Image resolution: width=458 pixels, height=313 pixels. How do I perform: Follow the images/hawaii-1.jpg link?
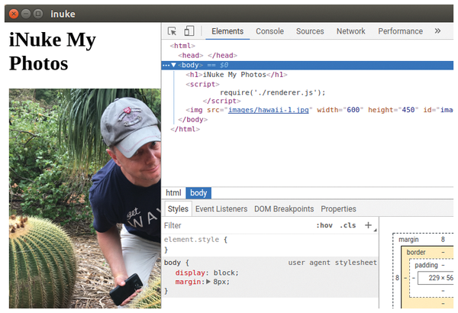coord(268,110)
